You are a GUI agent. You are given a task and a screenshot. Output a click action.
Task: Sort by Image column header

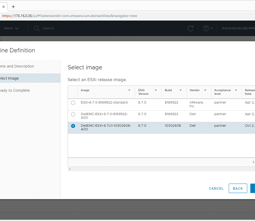[85, 90]
